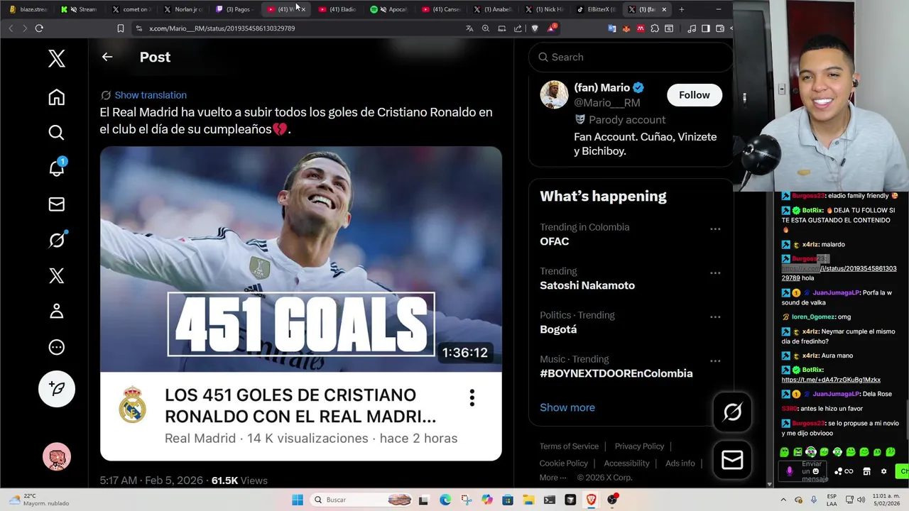Go back with the Post arrow
Screen dimensions: 909x511
pos(107,57)
